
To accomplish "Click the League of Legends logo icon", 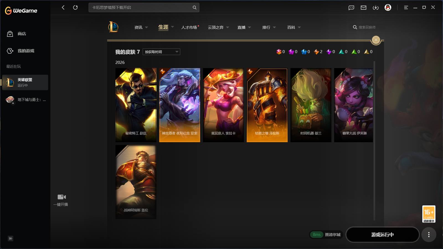I will 113,27.
